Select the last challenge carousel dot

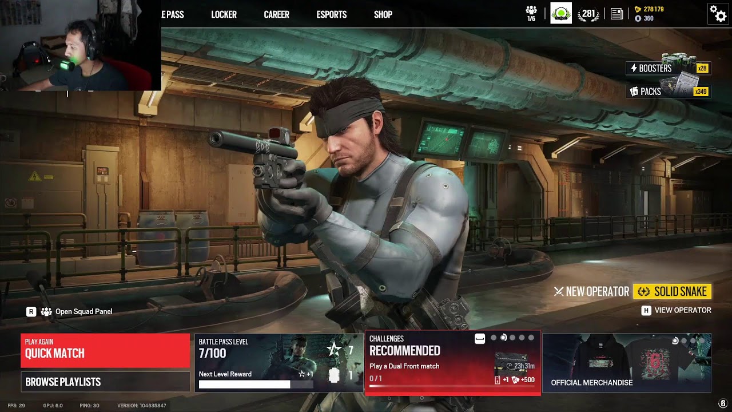(x=531, y=338)
